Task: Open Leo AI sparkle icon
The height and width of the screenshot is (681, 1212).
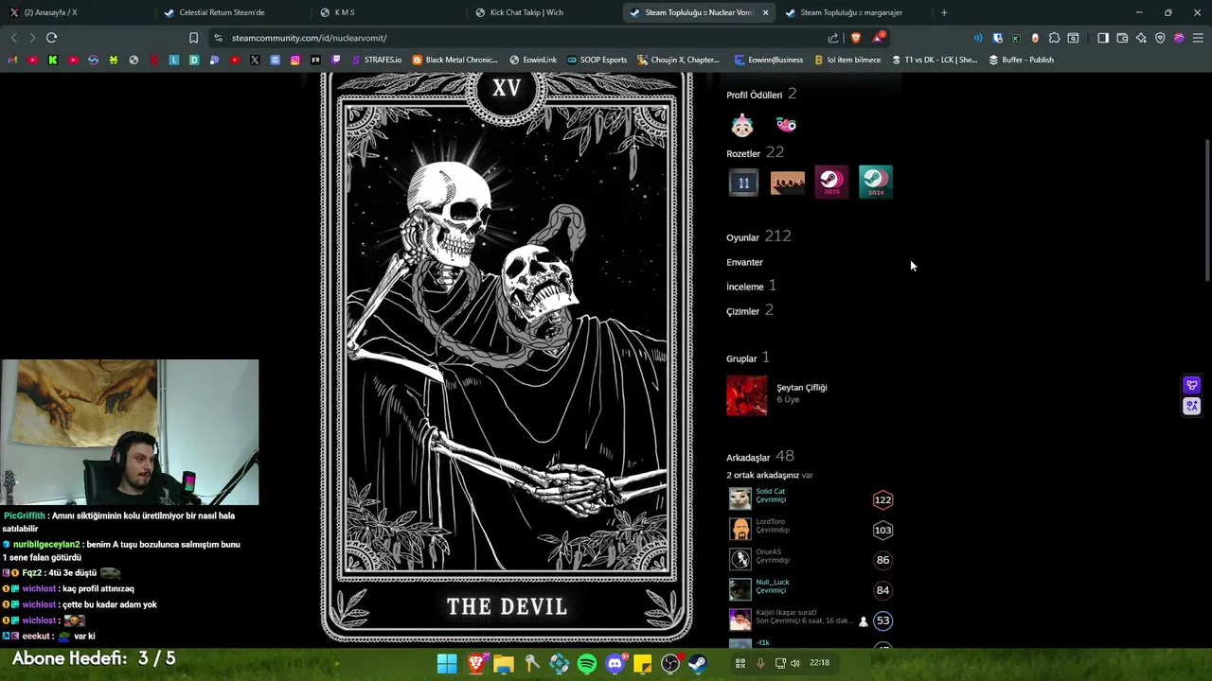Action: pyautogui.click(x=1141, y=38)
